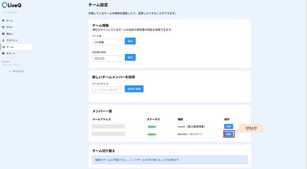Click the バージョン v3.0.1 text

point(9,12)
